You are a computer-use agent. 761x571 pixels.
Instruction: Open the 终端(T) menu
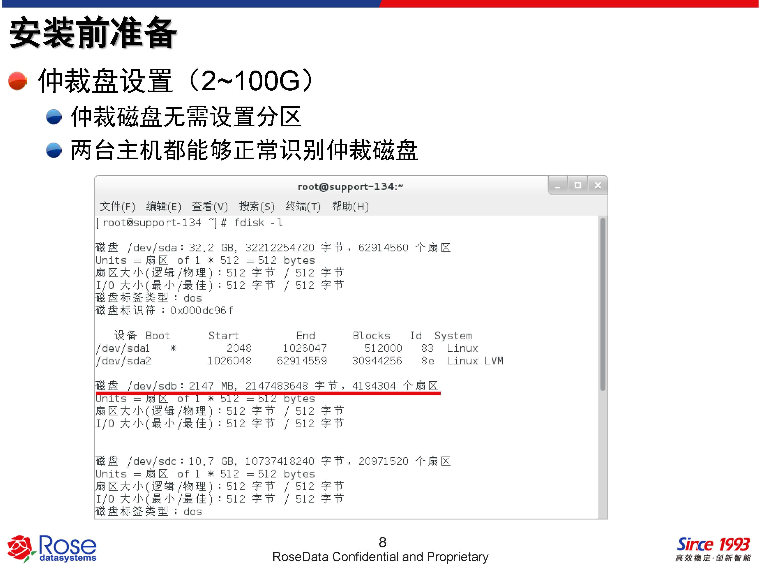click(x=303, y=207)
